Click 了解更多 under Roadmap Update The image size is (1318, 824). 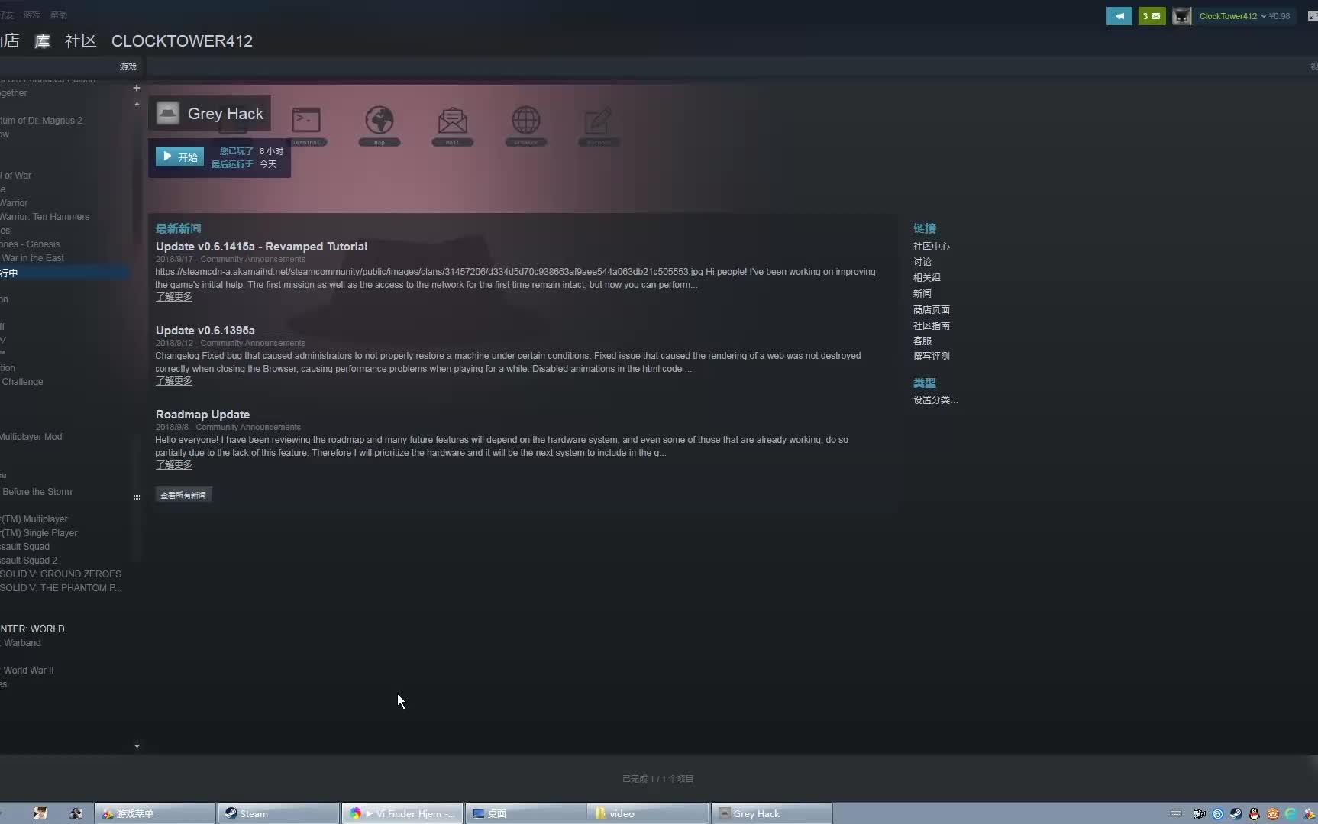pyautogui.click(x=174, y=465)
